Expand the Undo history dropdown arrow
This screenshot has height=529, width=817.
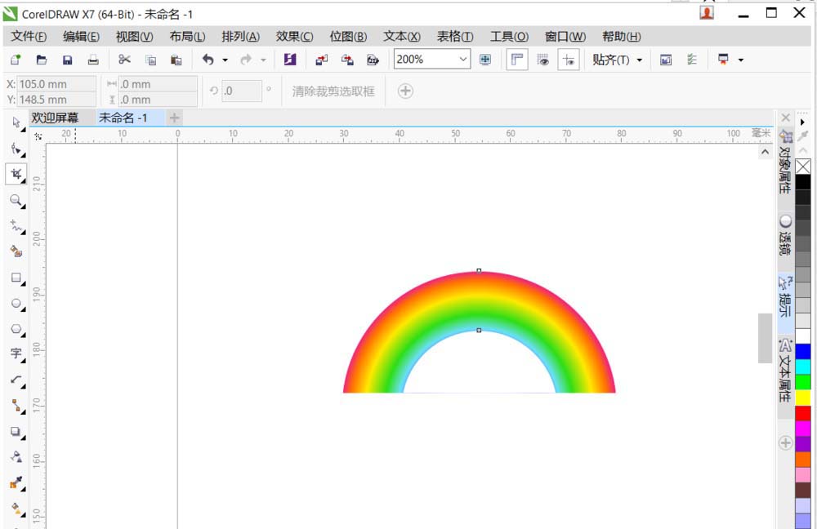point(225,59)
